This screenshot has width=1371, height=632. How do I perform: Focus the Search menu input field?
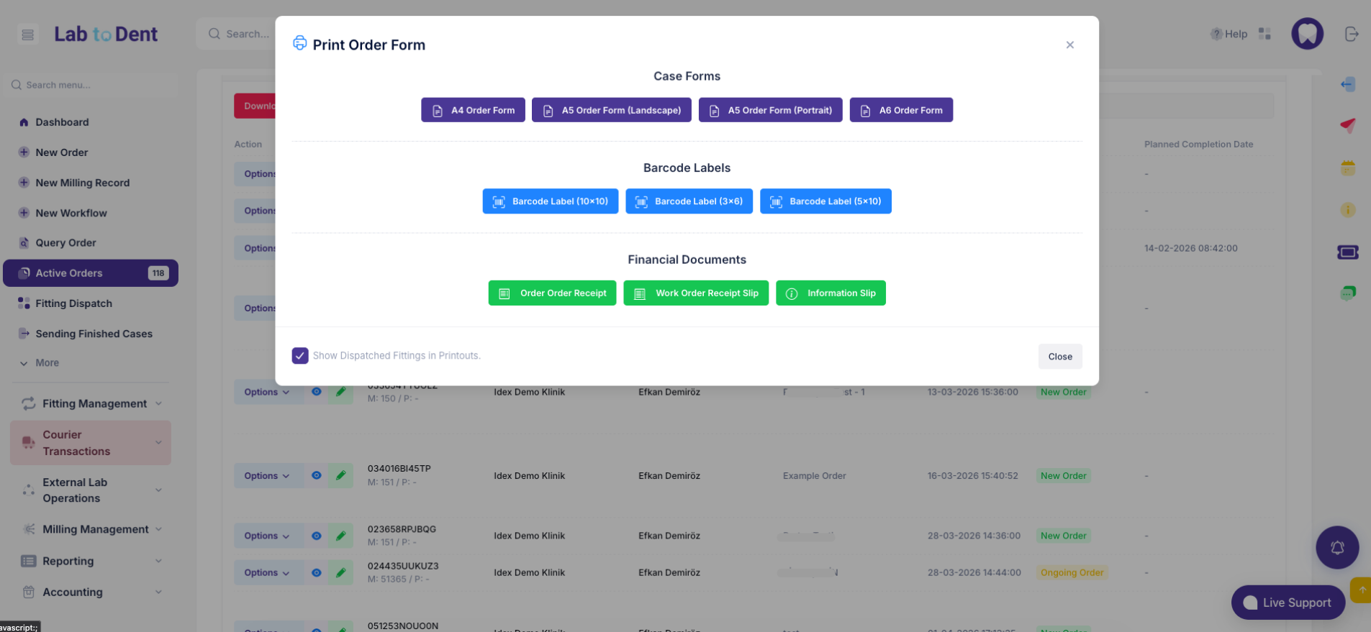tap(94, 85)
